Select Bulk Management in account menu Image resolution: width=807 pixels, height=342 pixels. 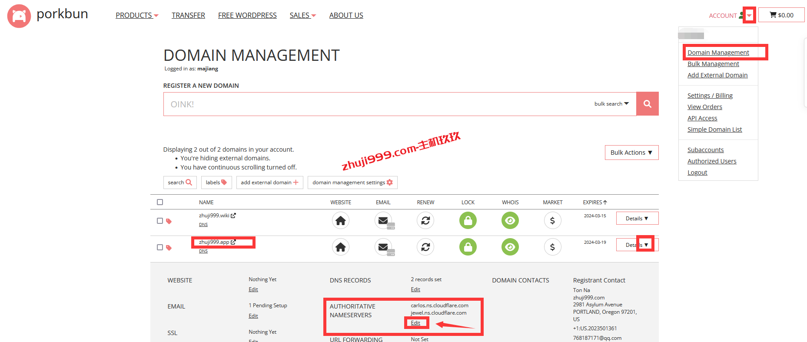pos(713,64)
